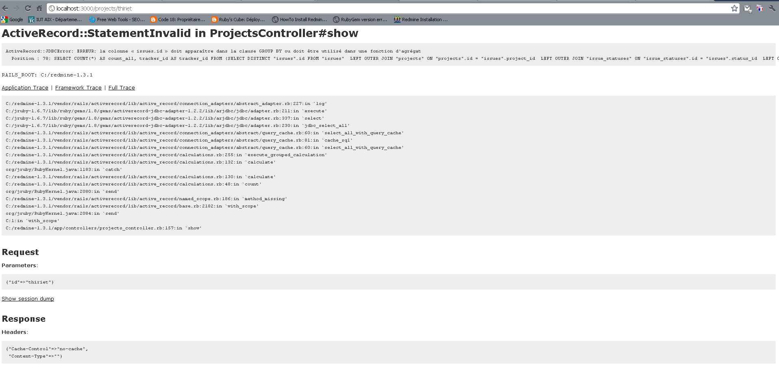The image size is (779, 377).
Task: Bookmark this page with the star icon
Action: [x=734, y=8]
